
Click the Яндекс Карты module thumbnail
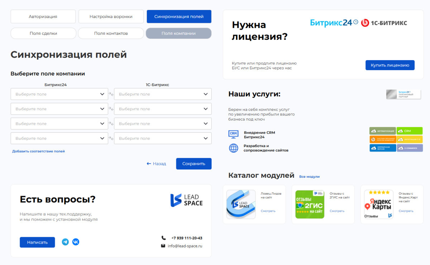[378, 204]
